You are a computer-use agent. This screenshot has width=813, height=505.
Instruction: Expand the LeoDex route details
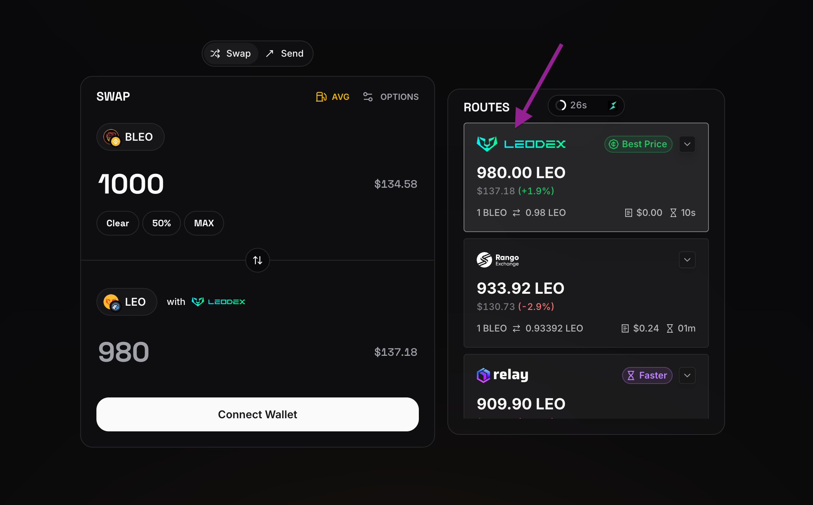coord(687,144)
